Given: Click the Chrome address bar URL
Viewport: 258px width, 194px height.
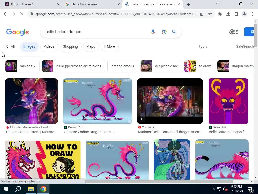Looking at the screenshot, I should click(x=116, y=14).
